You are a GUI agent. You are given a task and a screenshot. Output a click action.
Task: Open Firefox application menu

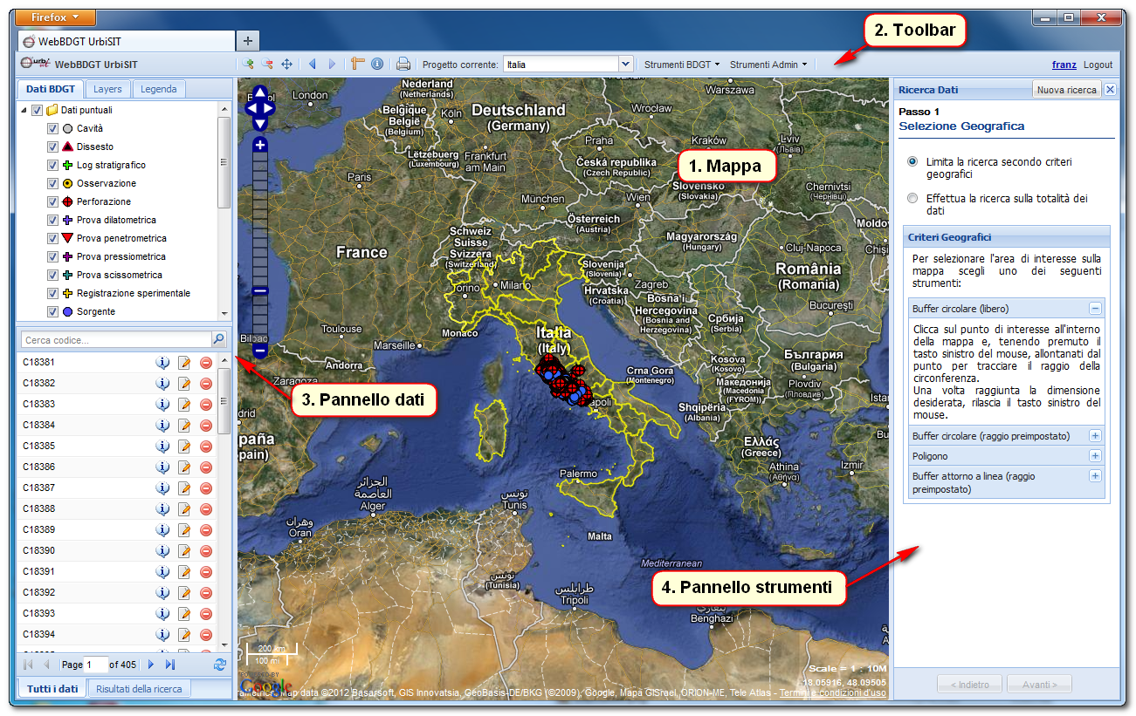[x=56, y=17]
